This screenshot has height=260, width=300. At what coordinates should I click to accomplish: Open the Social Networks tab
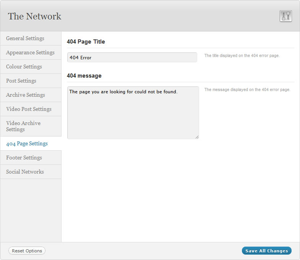tap(25, 172)
